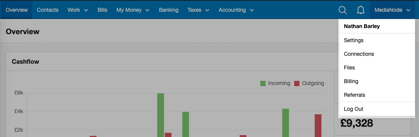The image size is (419, 137).
Task: Choose Settings from account menu
Action: [377, 41]
